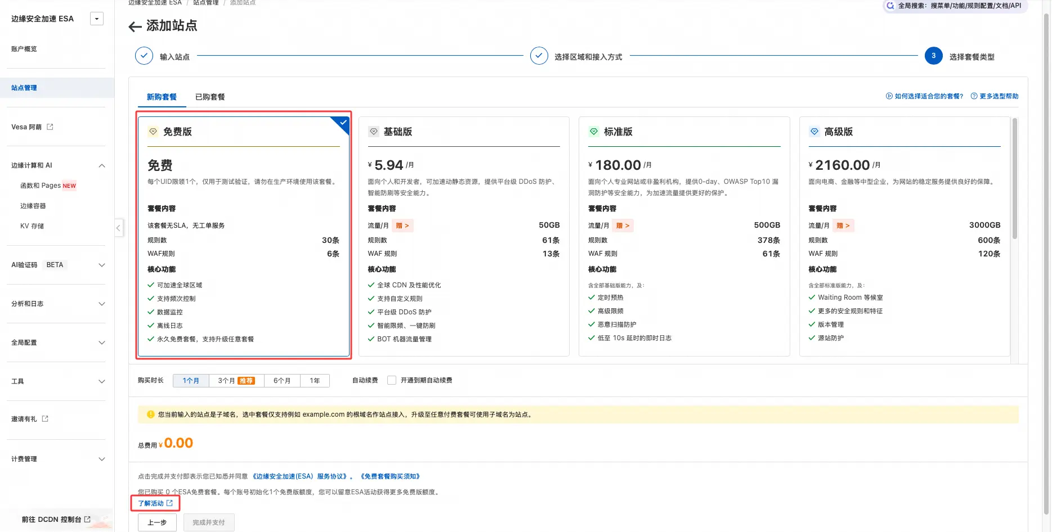Click the 标准版 green plan icon
Screen dimensions: 1052x532
point(594,132)
